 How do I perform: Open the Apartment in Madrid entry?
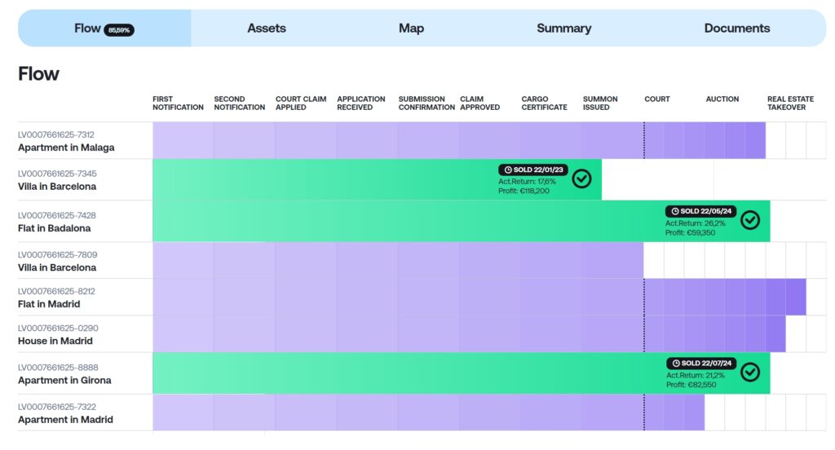coord(65,420)
